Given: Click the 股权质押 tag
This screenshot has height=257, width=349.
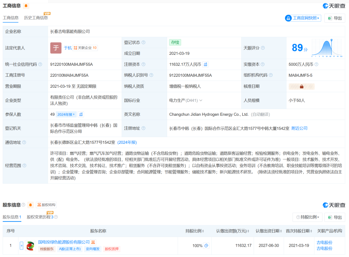Looking at the screenshot, I should [111, 249].
